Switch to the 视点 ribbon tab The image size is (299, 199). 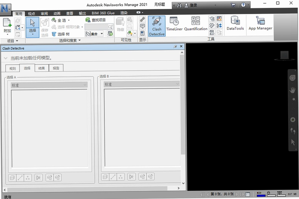(31, 13)
